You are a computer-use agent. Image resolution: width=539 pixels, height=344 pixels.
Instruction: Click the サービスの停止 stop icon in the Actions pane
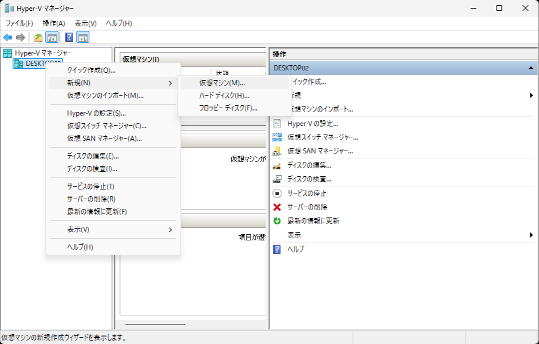(x=277, y=193)
